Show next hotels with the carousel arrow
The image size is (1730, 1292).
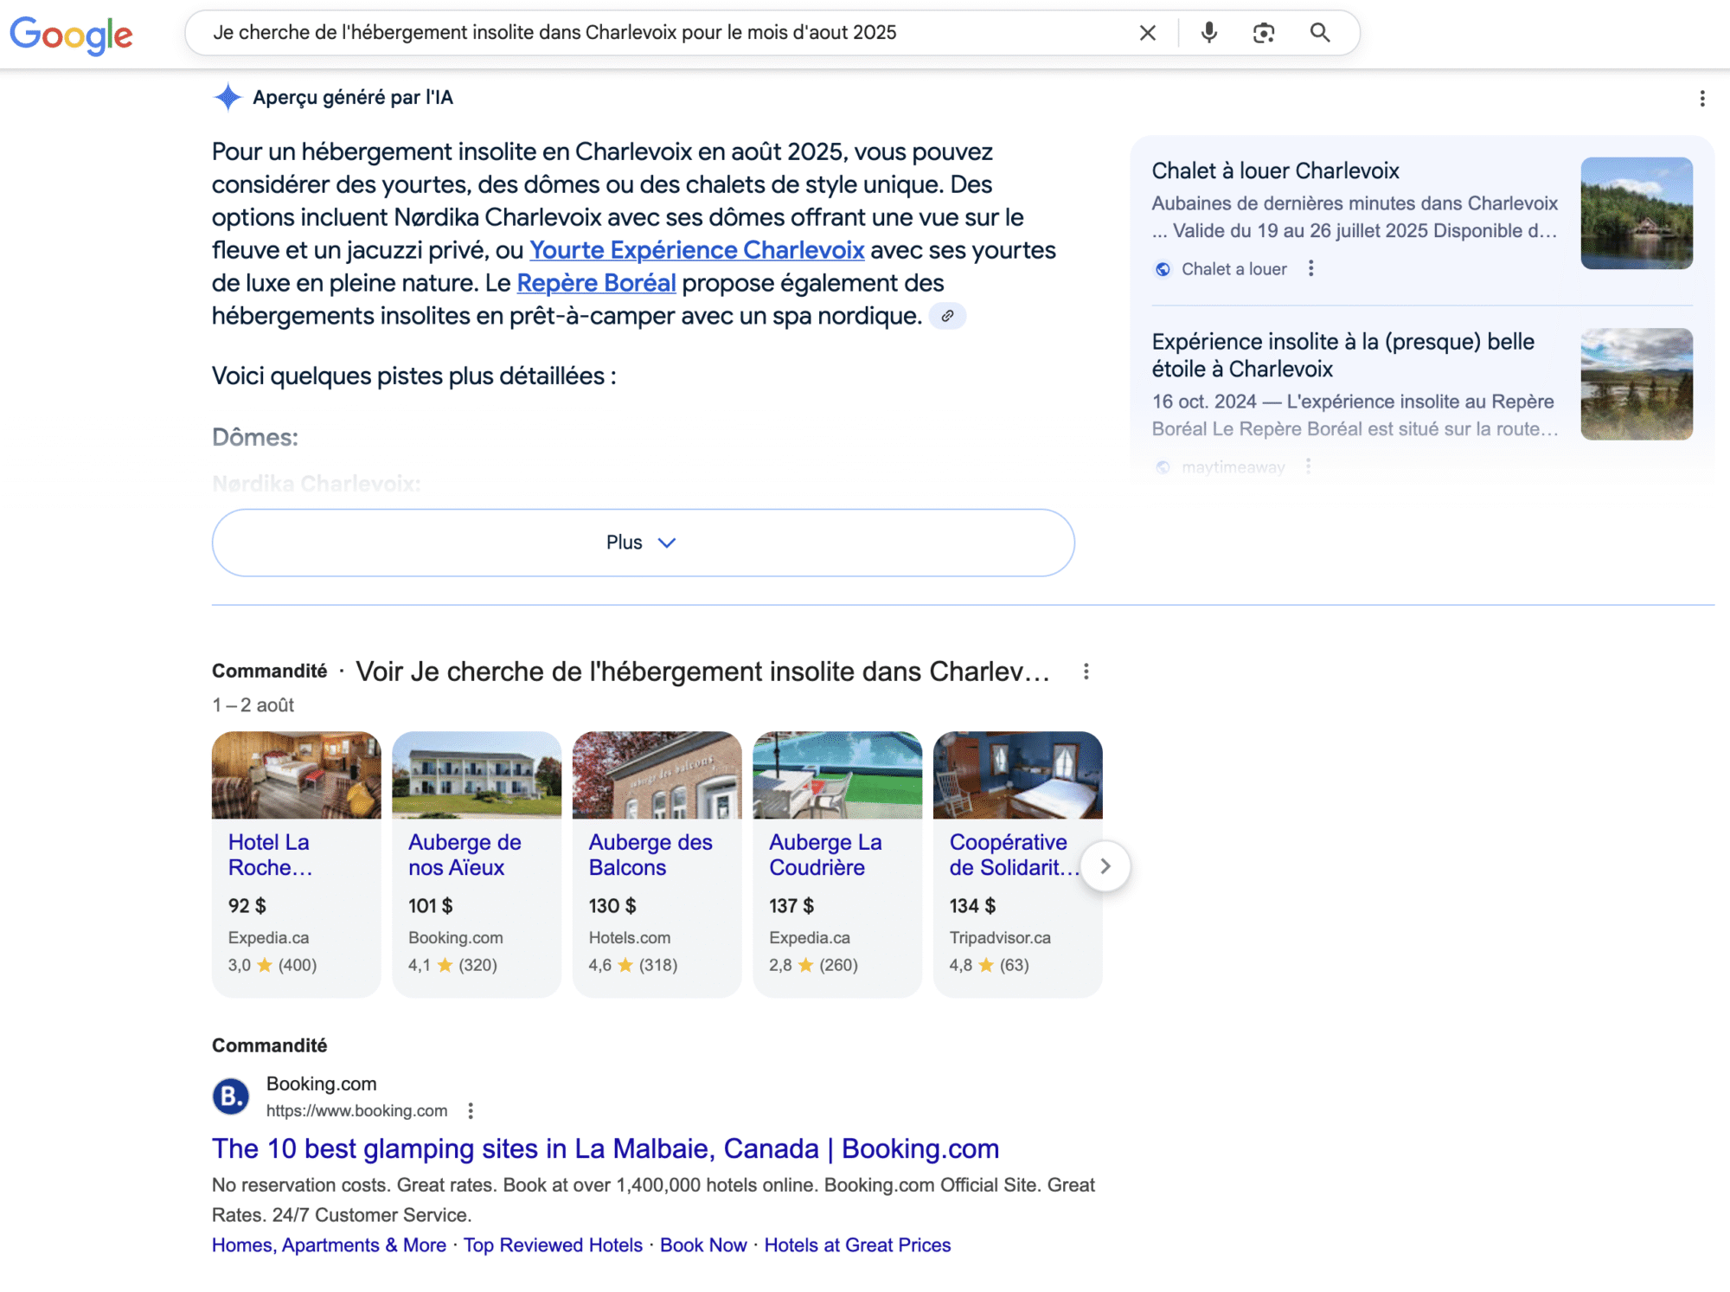coord(1105,866)
